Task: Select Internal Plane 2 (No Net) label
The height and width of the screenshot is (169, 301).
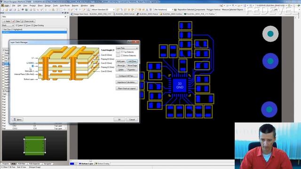Action: click(x=24, y=74)
